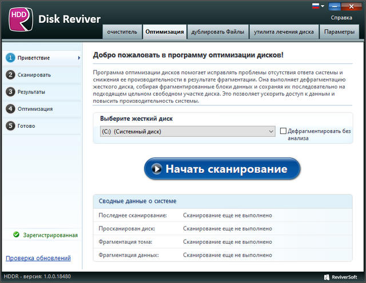Click the green Зарегистрированная checkmark icon
The image size is (366, 283).
tap(16, 235)
